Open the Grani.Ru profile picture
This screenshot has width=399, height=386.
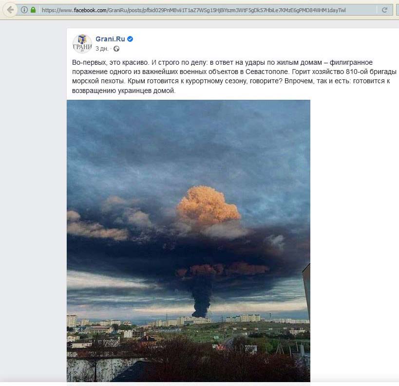[82, 44]
